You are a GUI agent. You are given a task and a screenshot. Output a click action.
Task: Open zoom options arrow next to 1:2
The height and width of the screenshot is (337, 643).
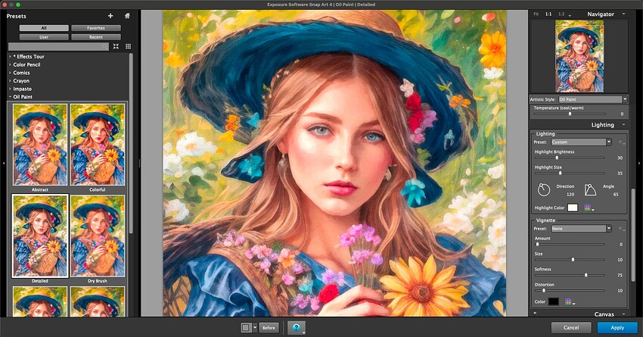click(x=570, y=16)
